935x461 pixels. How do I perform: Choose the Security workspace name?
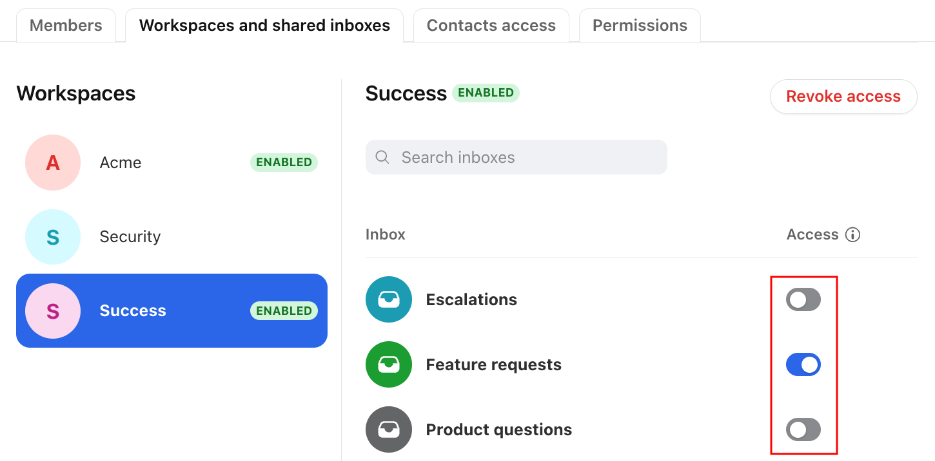(130, 237)
